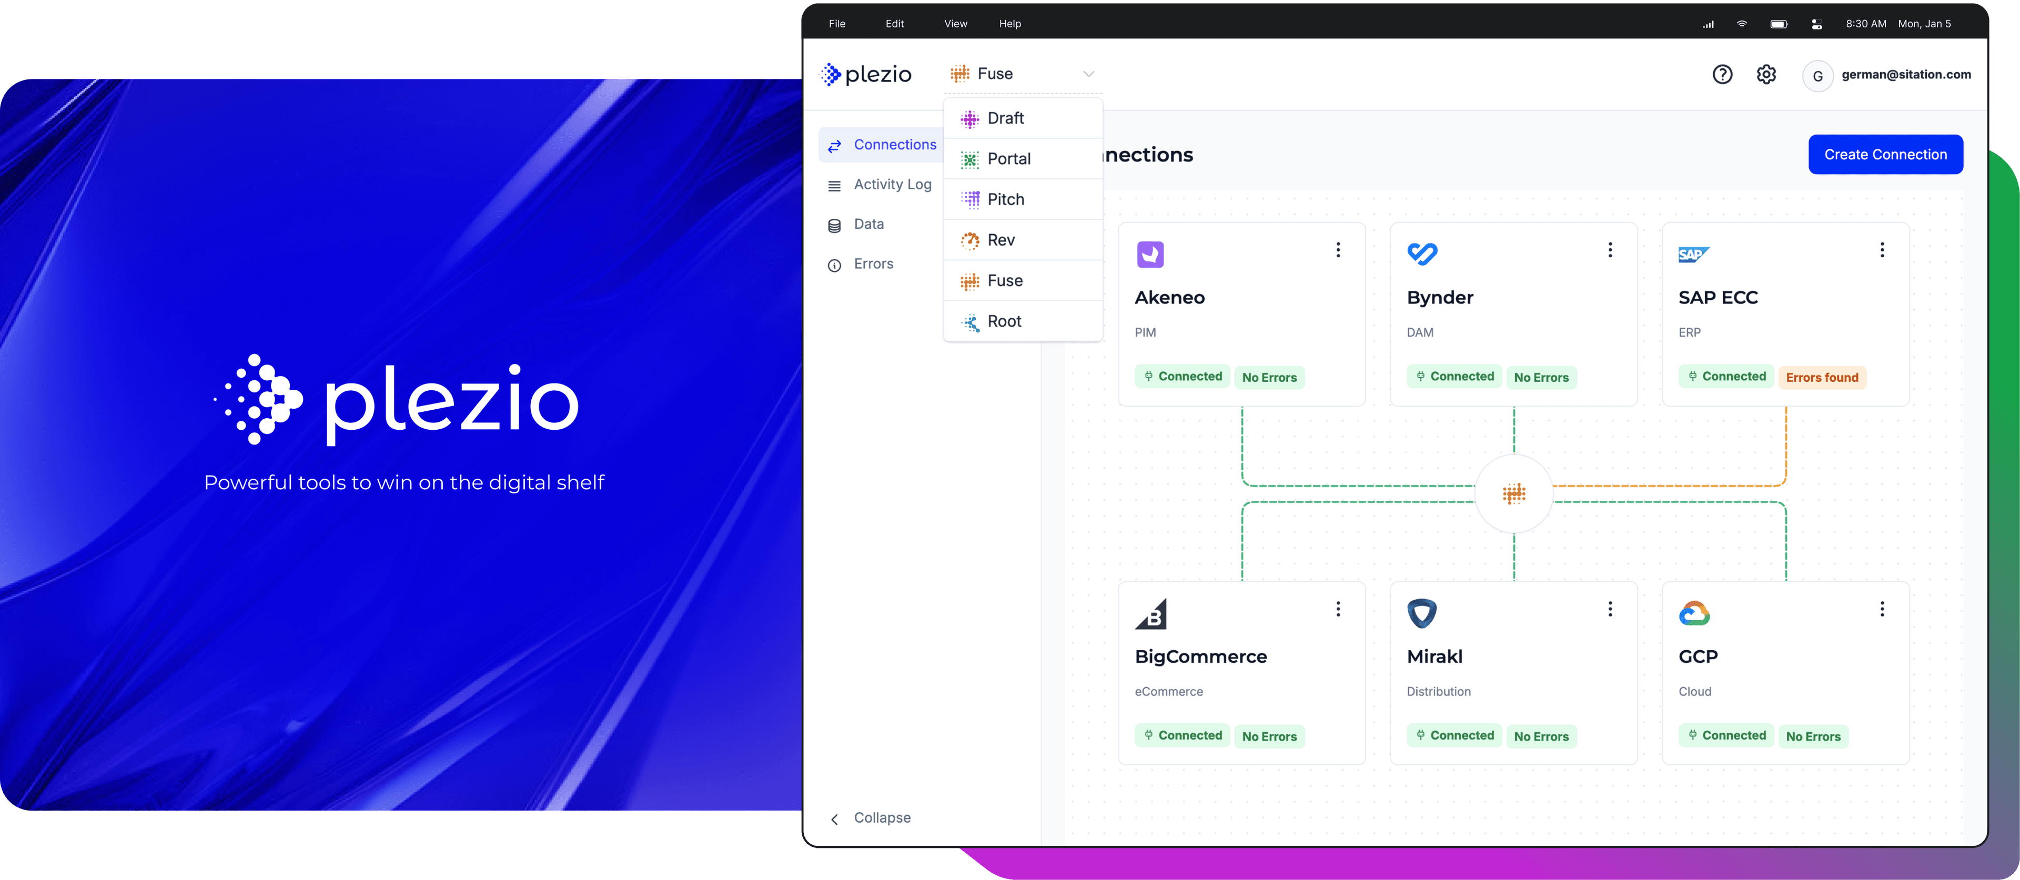Click the Mirakl Distribution label
The image size is (2020, 880).
pyautogui.click(x=1438, y=692)
